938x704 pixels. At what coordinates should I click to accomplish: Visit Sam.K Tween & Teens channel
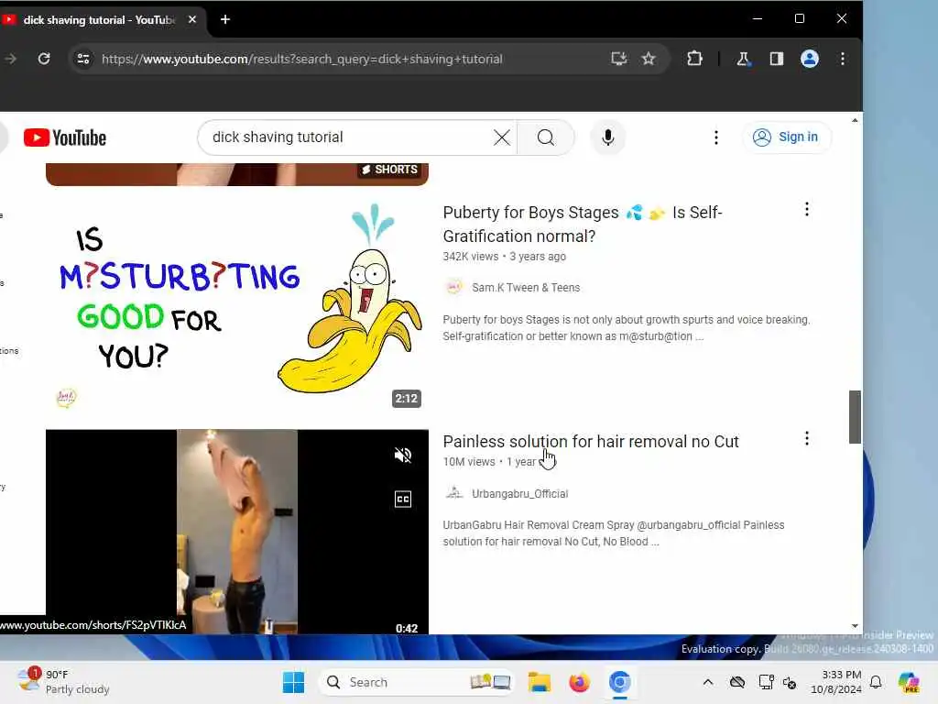[x=526, y=288]
